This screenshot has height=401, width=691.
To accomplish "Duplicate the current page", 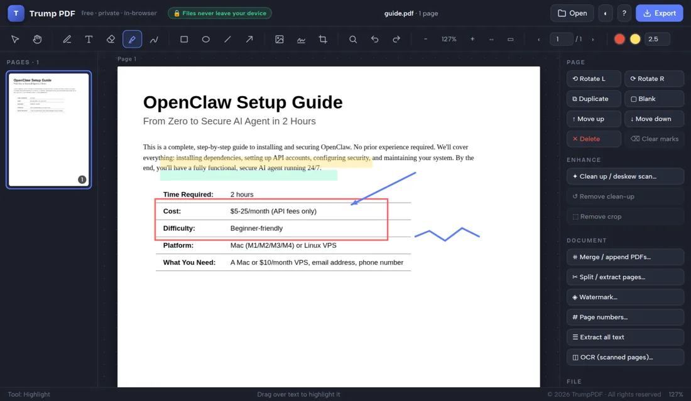I will pos(594,99).
